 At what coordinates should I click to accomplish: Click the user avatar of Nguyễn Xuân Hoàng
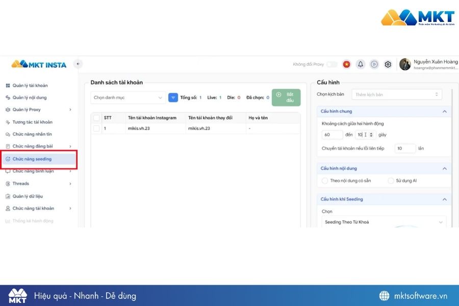click(405, 64)
